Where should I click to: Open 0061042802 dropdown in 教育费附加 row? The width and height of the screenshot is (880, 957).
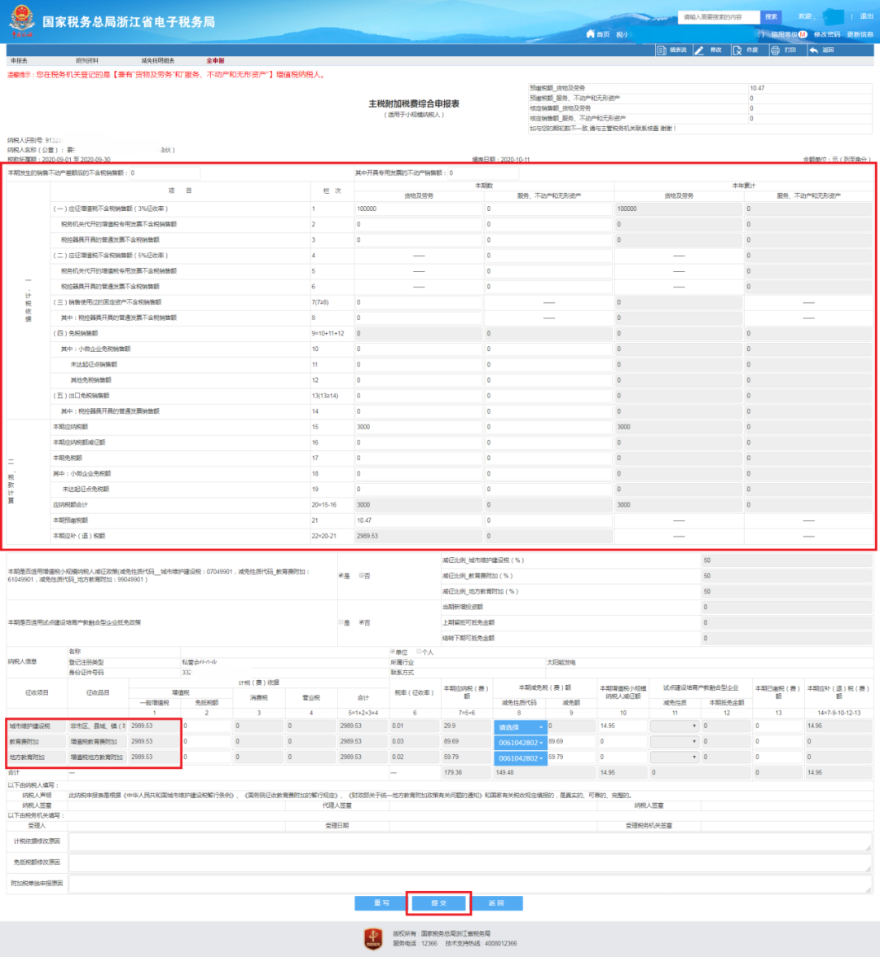point(521,742)
